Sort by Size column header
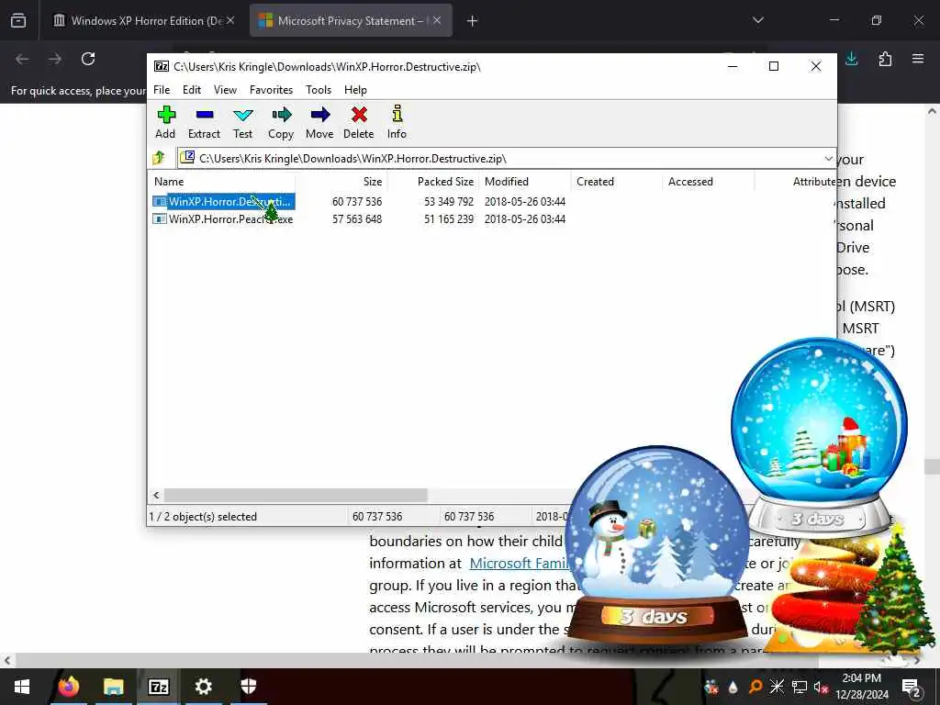Viewport: 940px width, 705px height. 341,182
